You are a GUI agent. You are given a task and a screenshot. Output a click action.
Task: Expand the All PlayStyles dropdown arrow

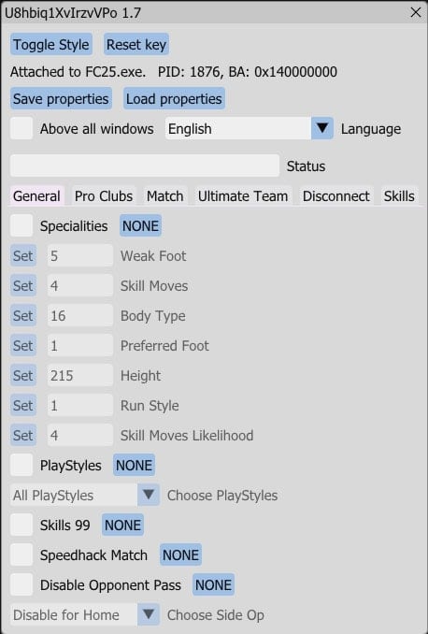pos(149,495)
